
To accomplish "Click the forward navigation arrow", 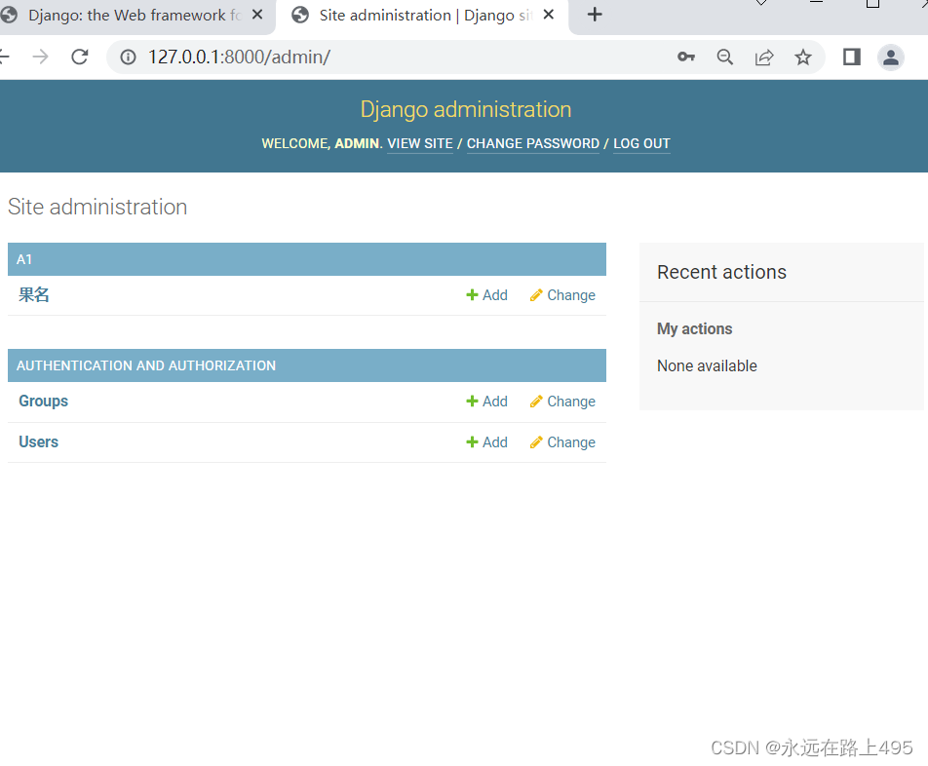I will (40, 57).
